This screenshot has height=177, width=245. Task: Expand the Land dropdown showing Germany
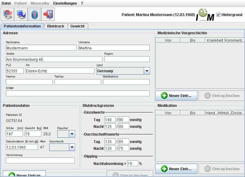pos(147,71)
